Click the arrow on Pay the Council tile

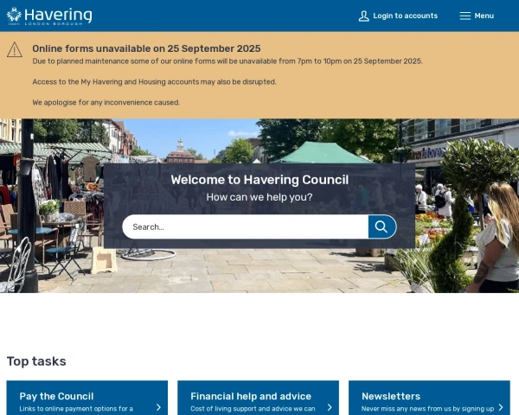[x=158, y=406]
